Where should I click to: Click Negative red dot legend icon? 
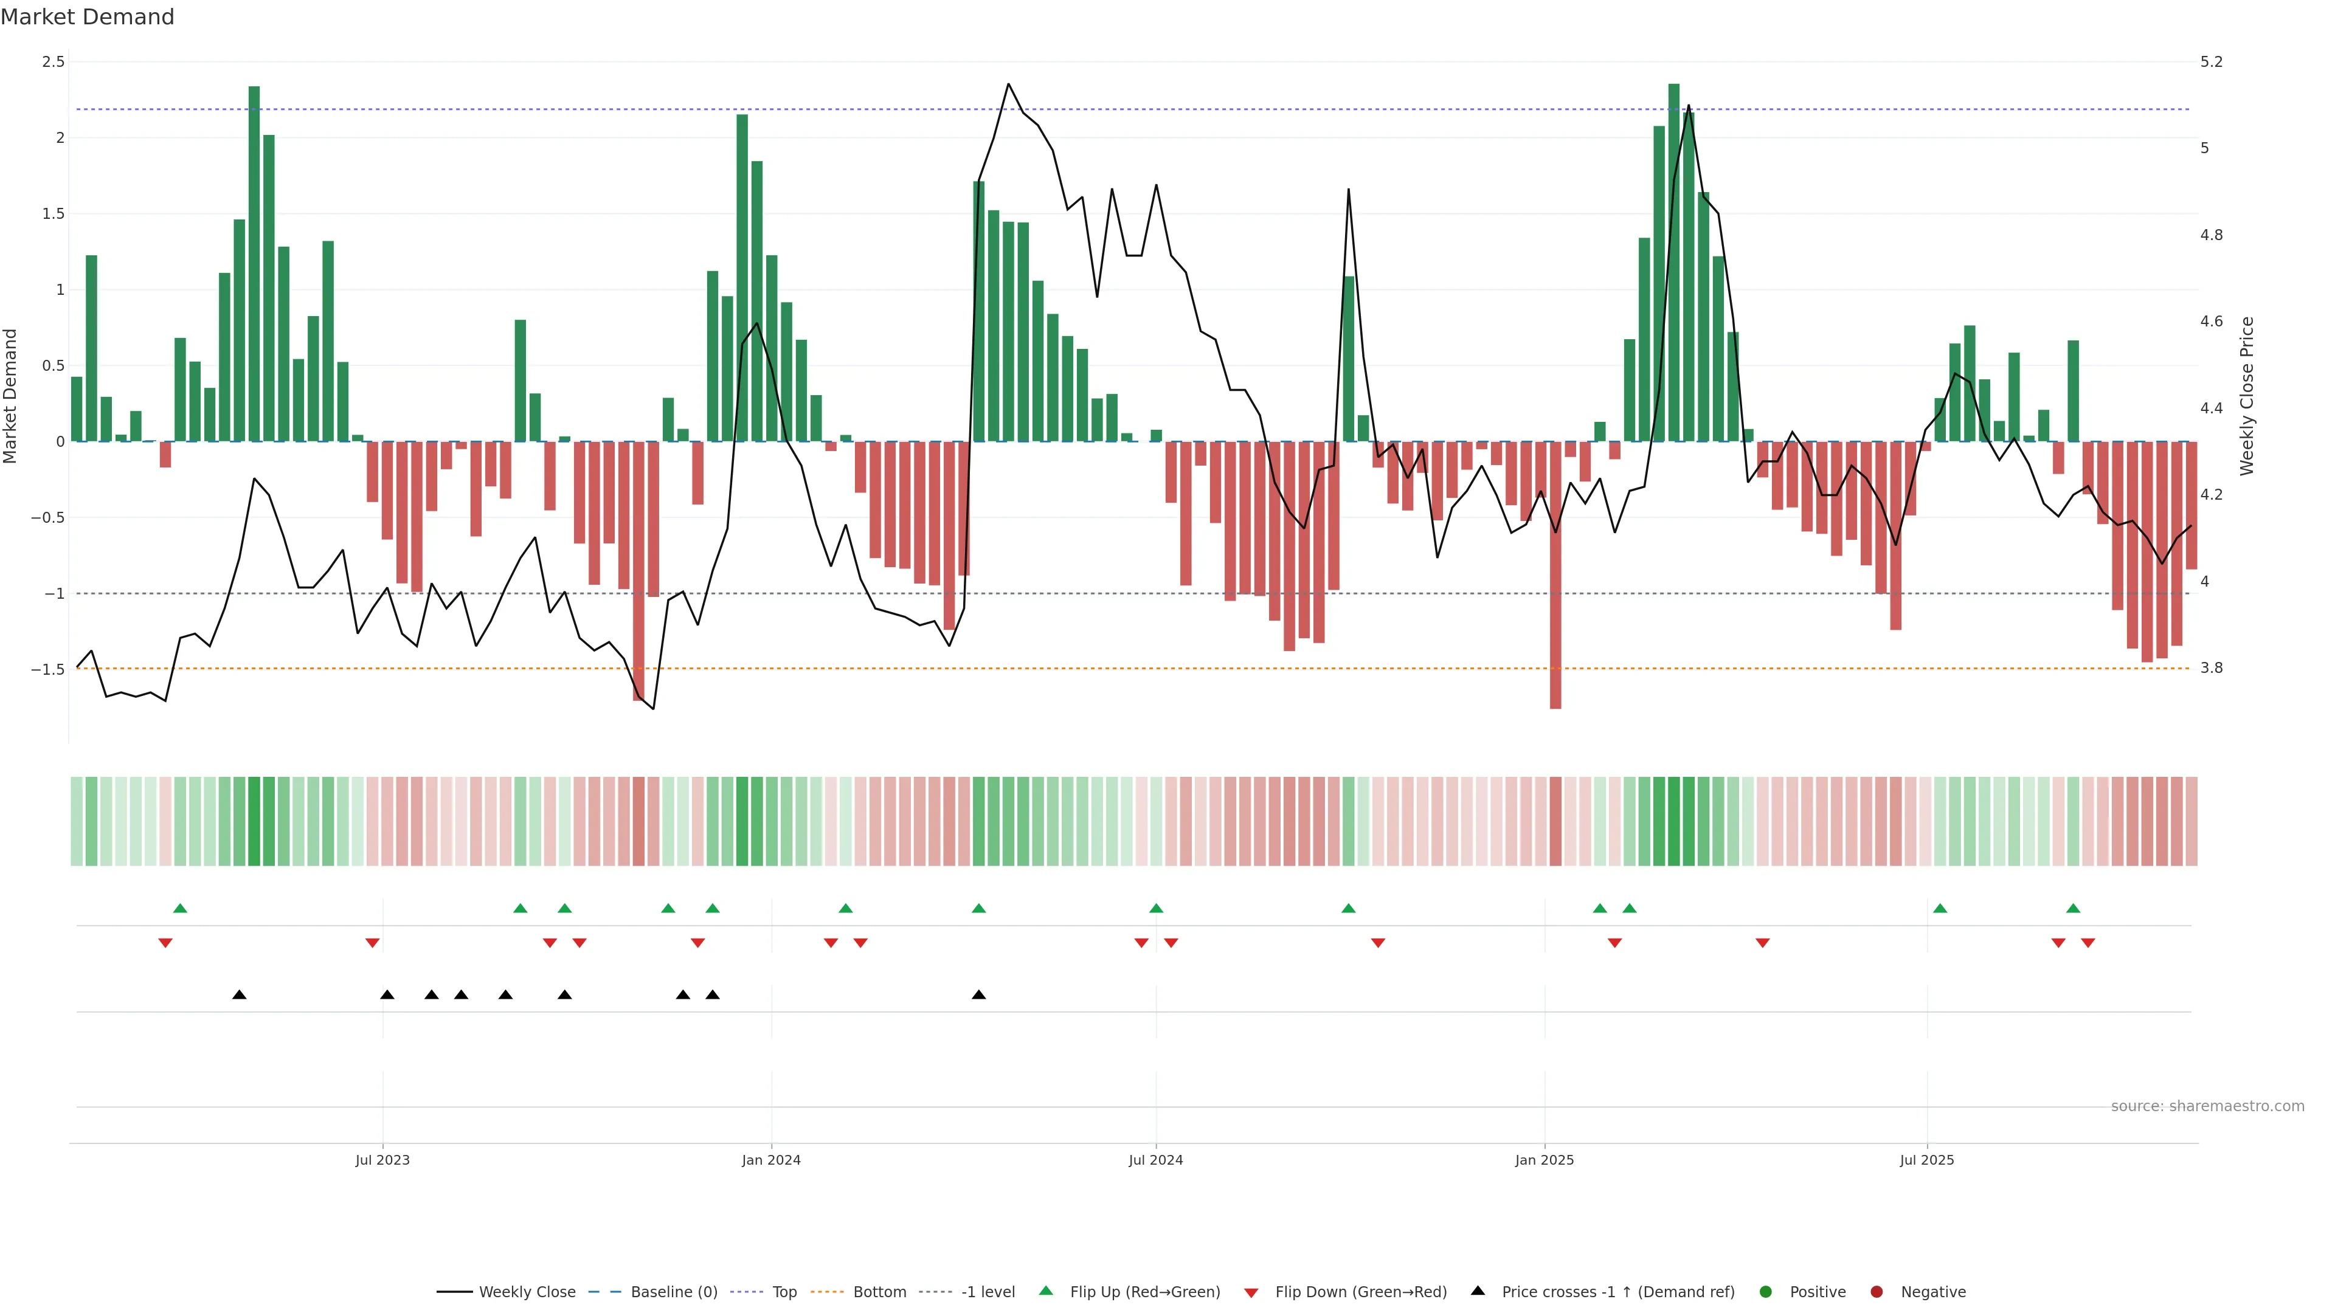point(1877,1292)
